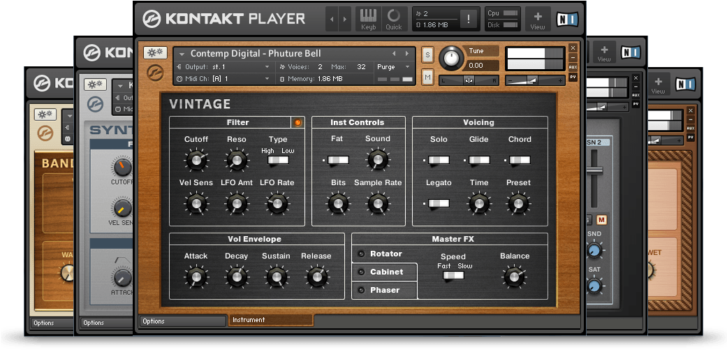Open instrument name dropdown arrow for Phuture Bell
Screen dimensions: 727x350
click(x=182, y=54)
